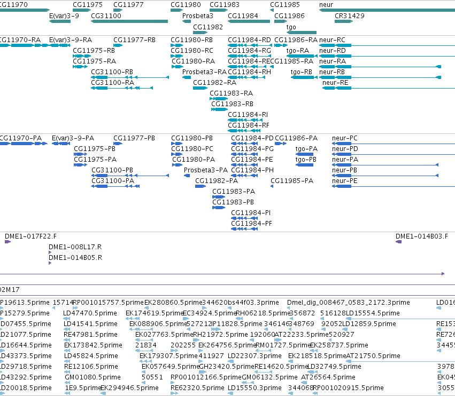Click the CG11977-RB transcript label
This screenshot has width=455, height=396.
click(134, 40)
